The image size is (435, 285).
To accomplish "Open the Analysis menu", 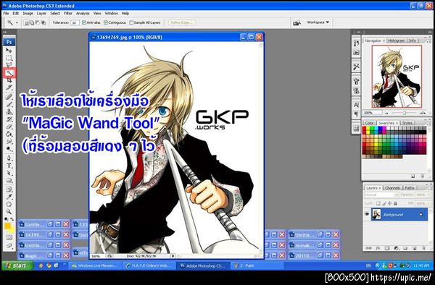I will [83, 13].
